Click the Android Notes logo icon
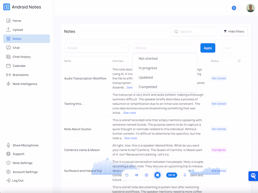This screenshot has height=193, width=258. [6, 6]
